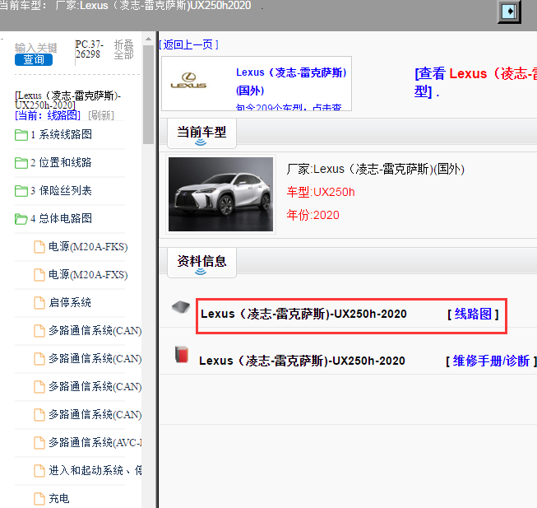Screen dimensions: 537x508
Task: Click the 输入关键 keyword input field
Action: [36, 48]
